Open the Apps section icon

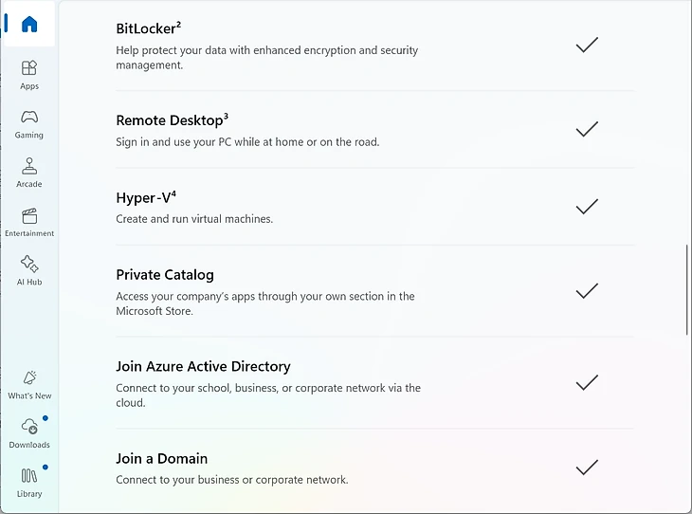coord(29,68)
